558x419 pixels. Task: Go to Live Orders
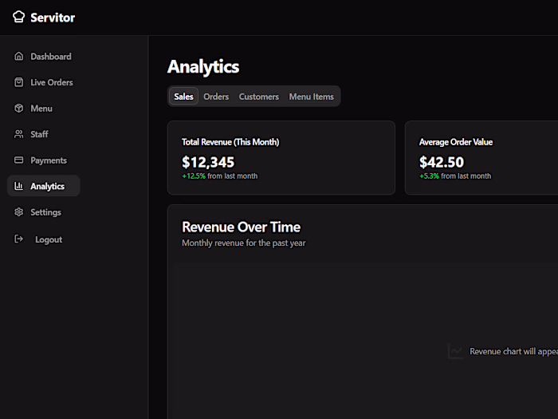[x=43, y=82]
